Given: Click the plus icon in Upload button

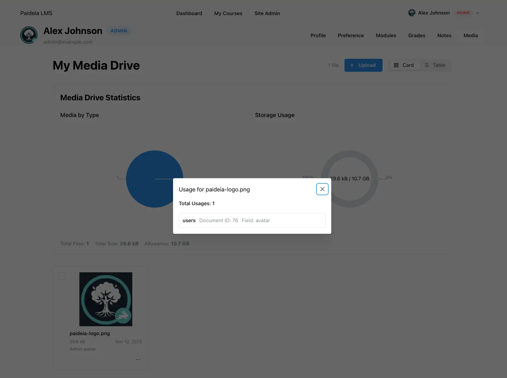Looking at the screenshot, I should pos(352,65).
